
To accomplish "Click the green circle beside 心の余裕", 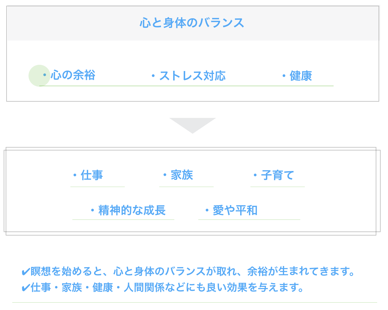I will coord(39,76).
